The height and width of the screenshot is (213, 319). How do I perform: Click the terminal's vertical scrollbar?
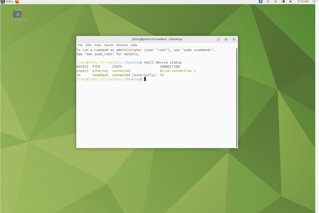(237, 97)
